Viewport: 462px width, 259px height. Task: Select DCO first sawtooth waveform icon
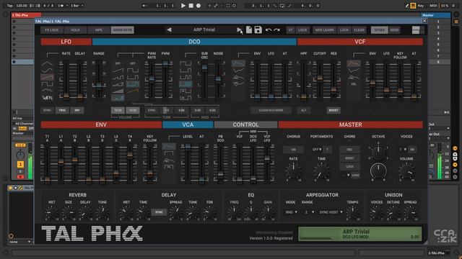click(x=118, y=71)
